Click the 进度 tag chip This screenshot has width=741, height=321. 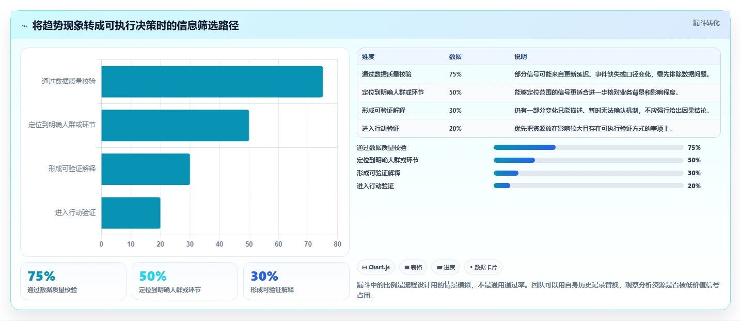click(x=446, y=267)
